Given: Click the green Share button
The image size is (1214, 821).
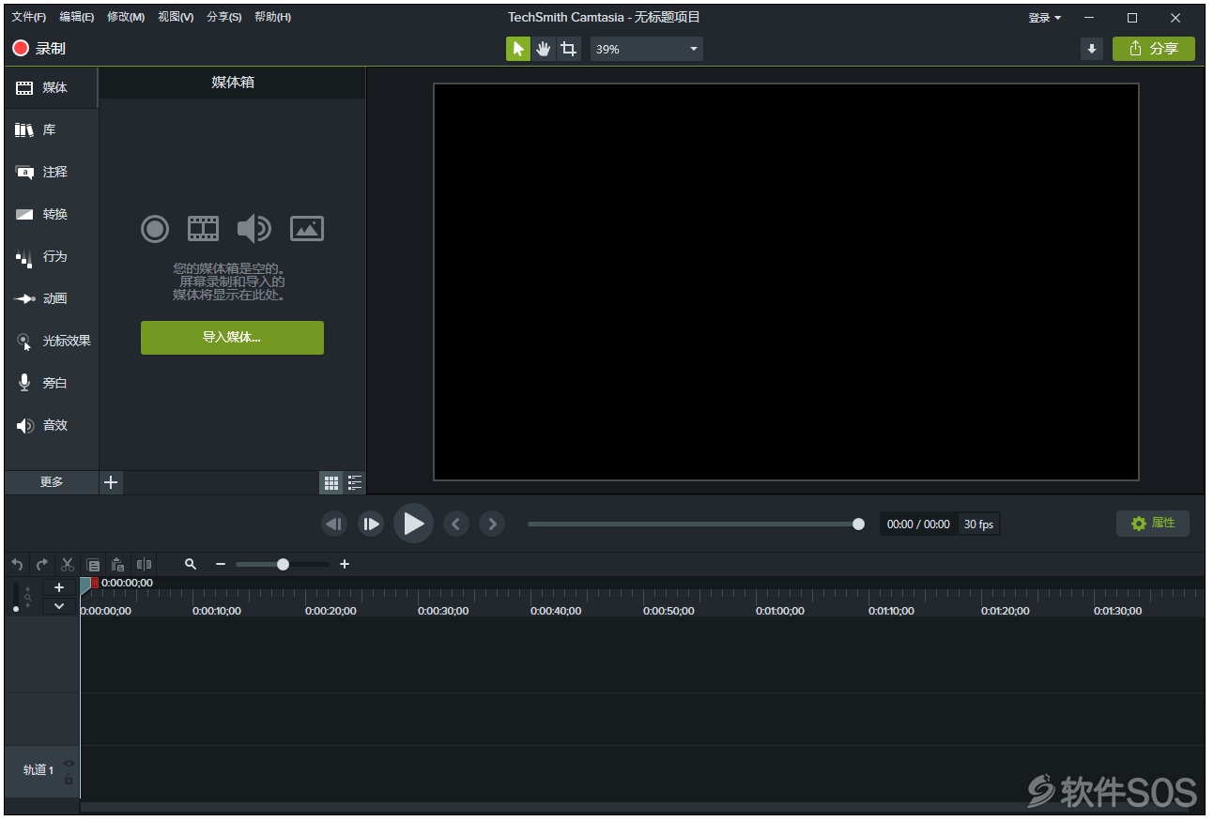Looking at the screenshot, I should coord(1154,49).
